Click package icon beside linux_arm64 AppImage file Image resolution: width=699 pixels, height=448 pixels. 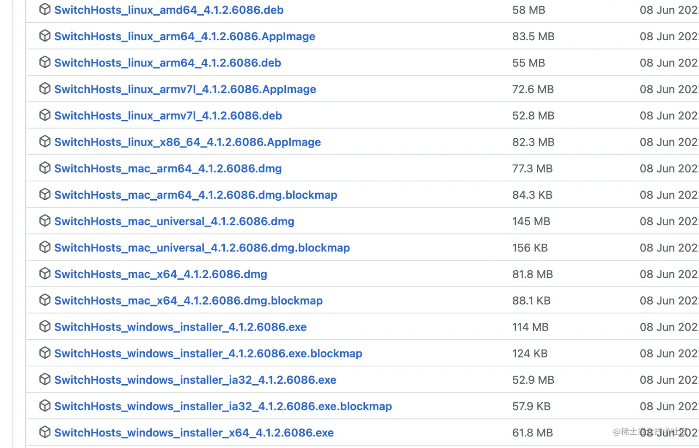pyautogui.click(x=45, y=36)
